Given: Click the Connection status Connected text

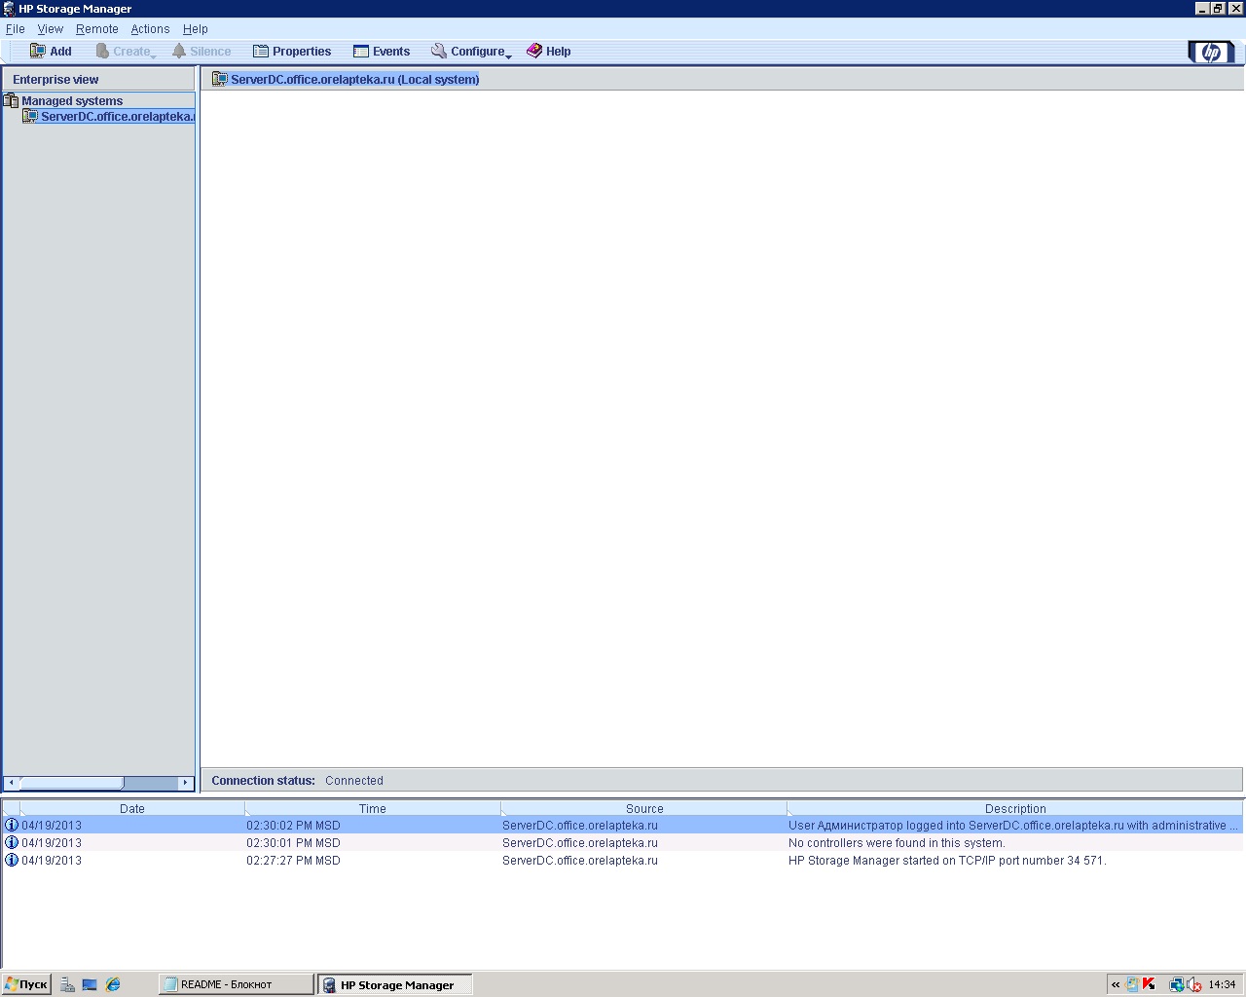Looking at the screenshot, I should click(x=354, y=781).
